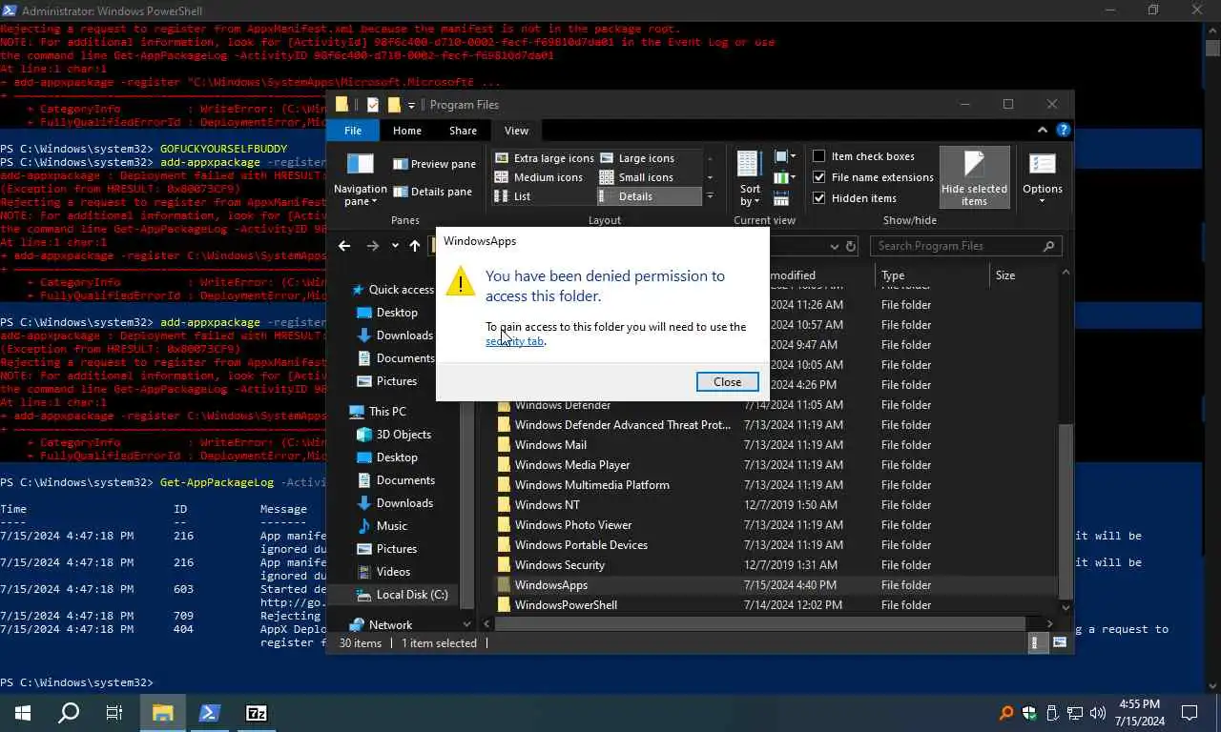Click Size all columns to fit
The height and width of the screenshot is (732, 1221).
coord(781,198)
